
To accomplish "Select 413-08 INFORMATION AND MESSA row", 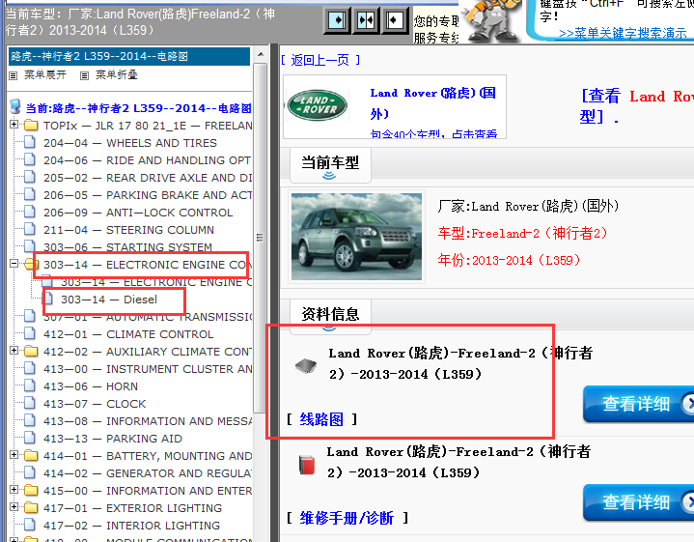I will (148, 420).
